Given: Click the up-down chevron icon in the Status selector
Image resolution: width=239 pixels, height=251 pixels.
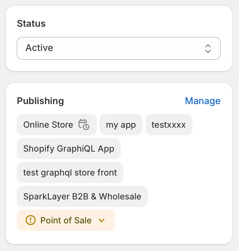Looking at the screenshot, I should coord(208,48).
